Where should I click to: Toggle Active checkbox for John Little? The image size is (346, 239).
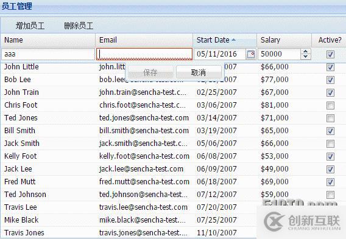pyautogui.click(x=330, y=67)
